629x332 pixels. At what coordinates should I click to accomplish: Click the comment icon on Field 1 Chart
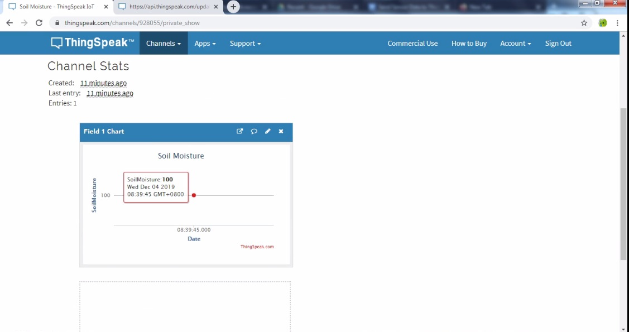pyautogui.click(x=254, y=132)
